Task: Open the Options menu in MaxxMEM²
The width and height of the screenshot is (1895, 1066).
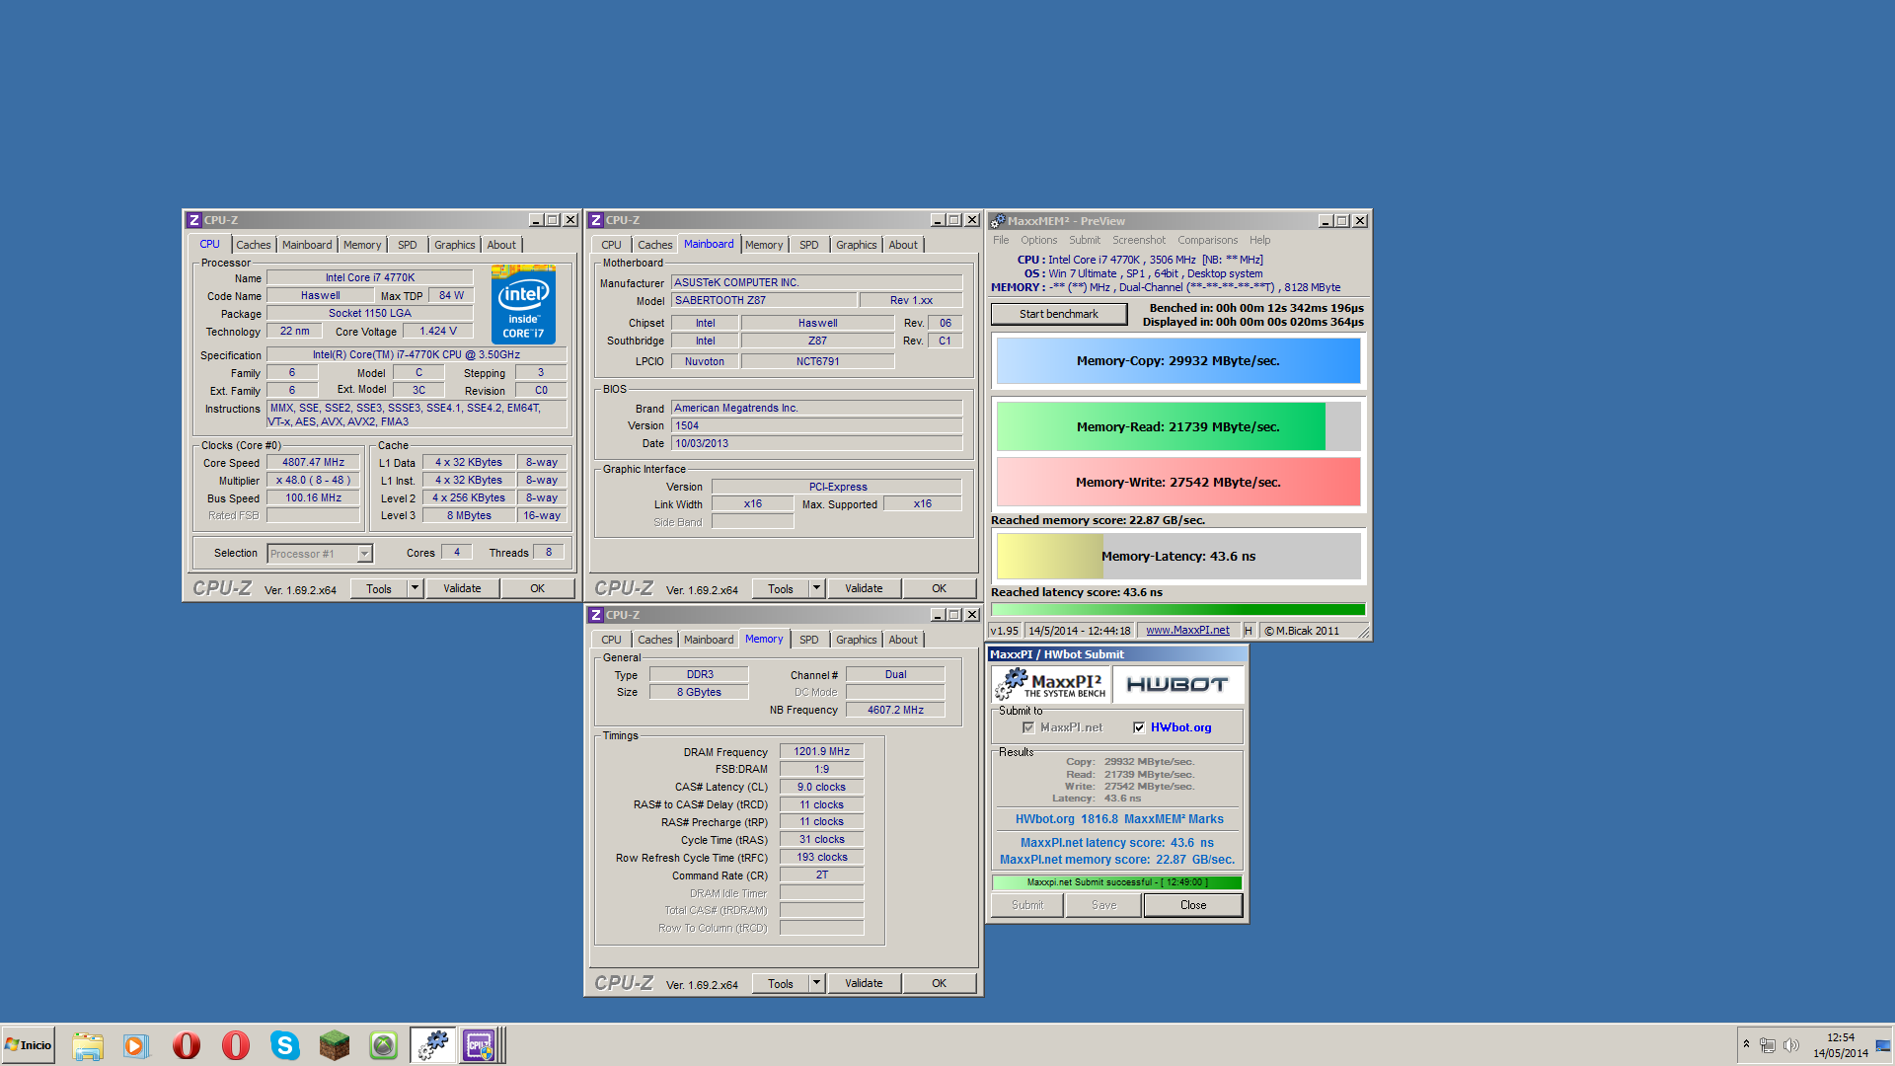Action: (x=1038, y=240)
